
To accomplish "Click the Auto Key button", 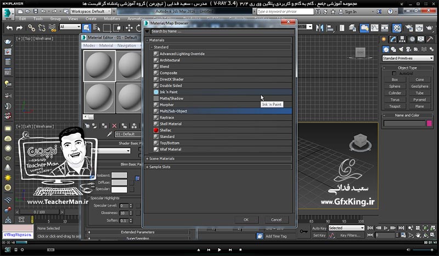I will (x=319, y=228).
